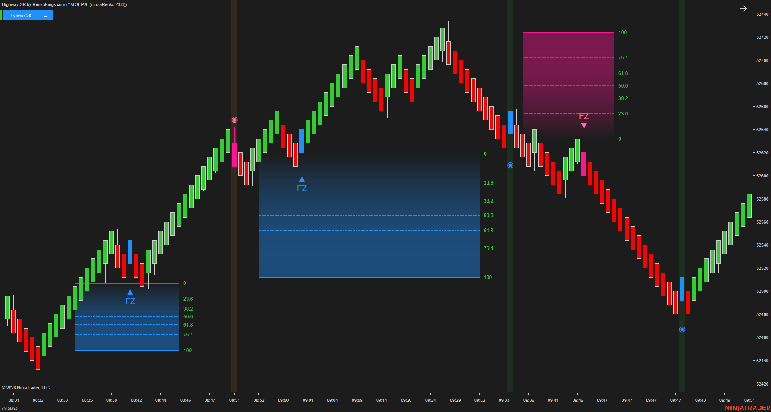
Task: Click the 100 label of the small blue zone
Action: click(187, 350)
